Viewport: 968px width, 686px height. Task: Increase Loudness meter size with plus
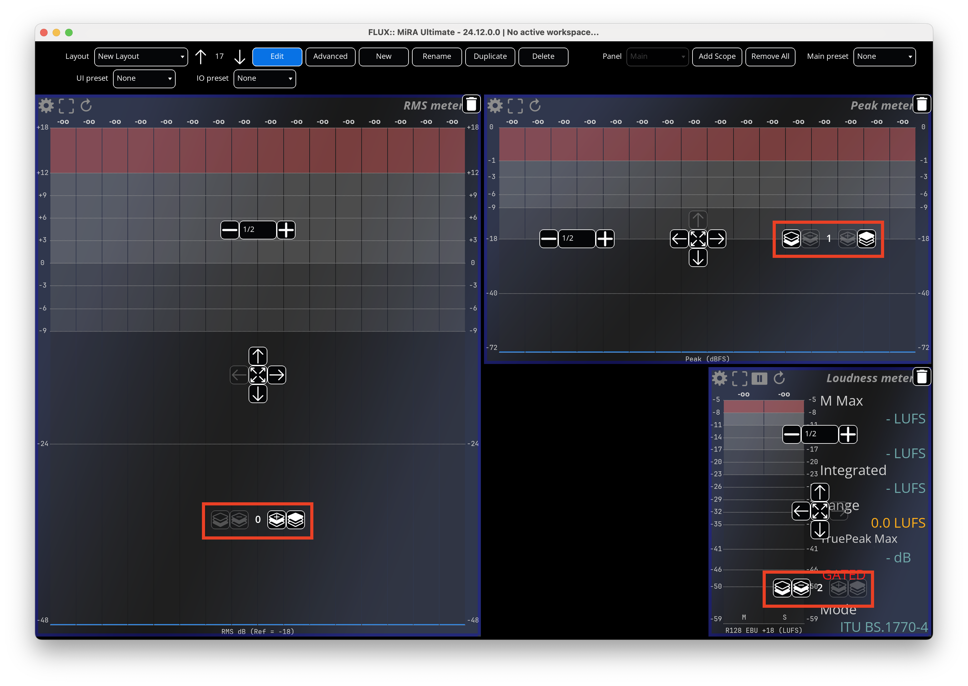848,434
